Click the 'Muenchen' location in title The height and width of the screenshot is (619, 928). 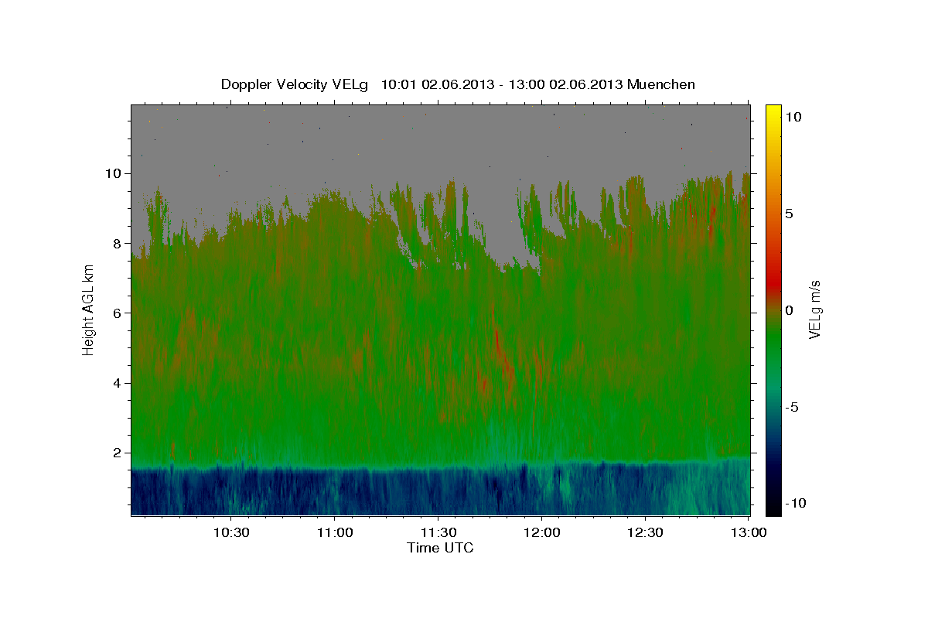click(662, 84)
